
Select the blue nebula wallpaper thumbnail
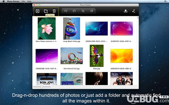97,29
